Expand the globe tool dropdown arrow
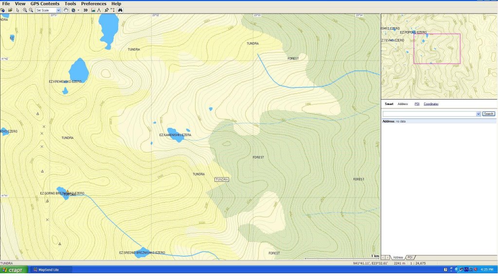Viewport: 498px width, 280px height. [78, 10]
